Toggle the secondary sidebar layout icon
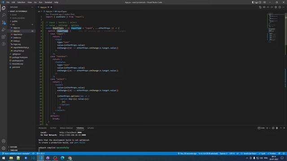The image size is (287, 161). [x=260, y=2]
